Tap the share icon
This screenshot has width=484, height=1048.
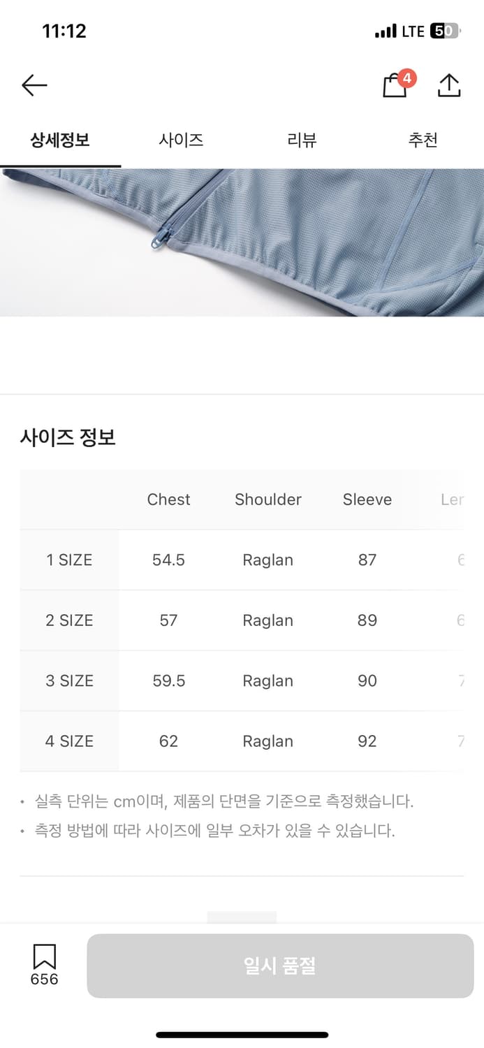[x=449, y=85]
